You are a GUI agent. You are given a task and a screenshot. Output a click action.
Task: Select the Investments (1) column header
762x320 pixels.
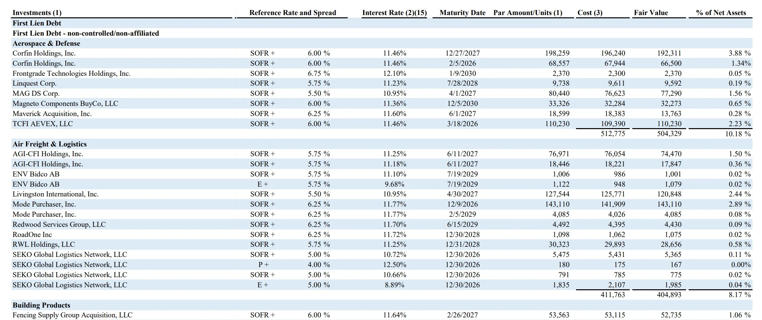(x=37, y=13)
